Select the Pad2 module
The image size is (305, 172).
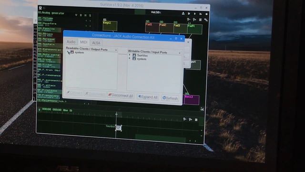tap(166, 28)
